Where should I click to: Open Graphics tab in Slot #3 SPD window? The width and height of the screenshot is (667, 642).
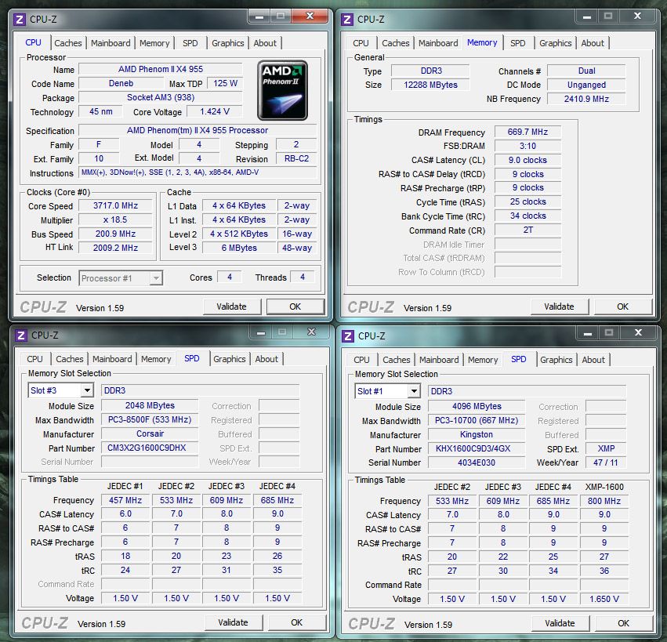point(230,359)
